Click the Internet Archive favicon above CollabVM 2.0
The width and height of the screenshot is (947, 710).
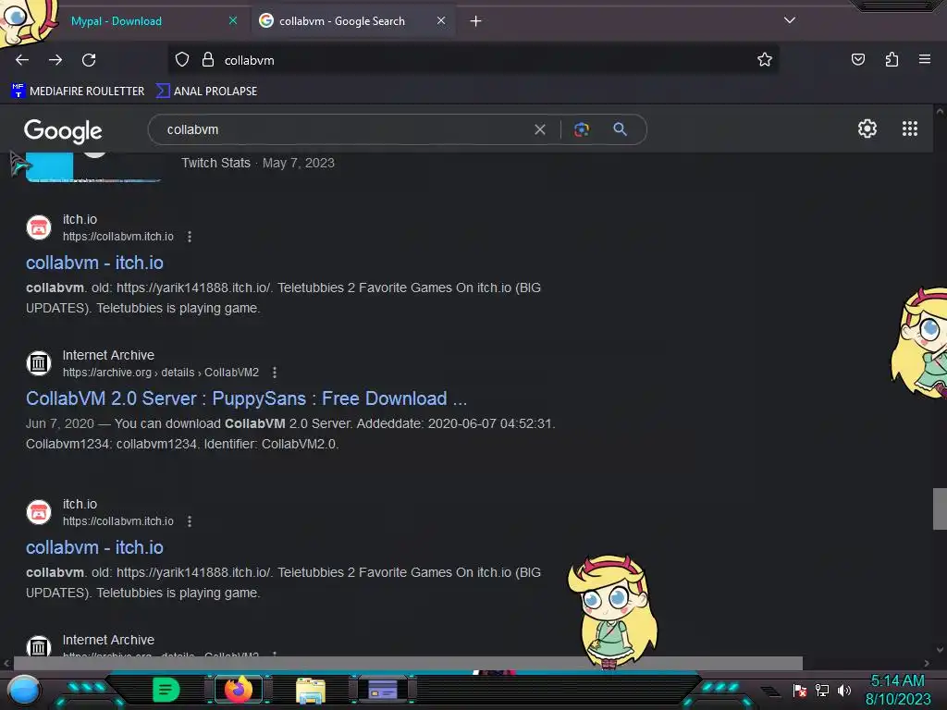click(39, 363)
